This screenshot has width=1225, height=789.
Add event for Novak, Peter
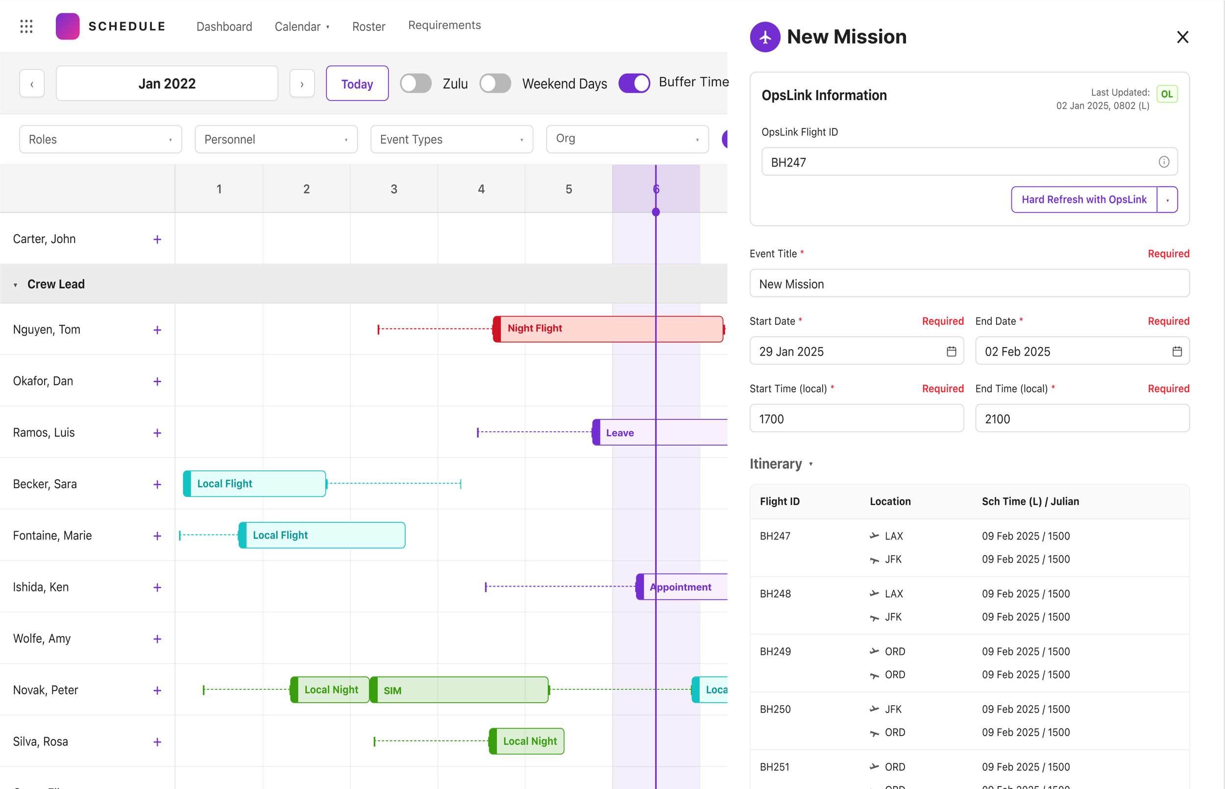157,690
